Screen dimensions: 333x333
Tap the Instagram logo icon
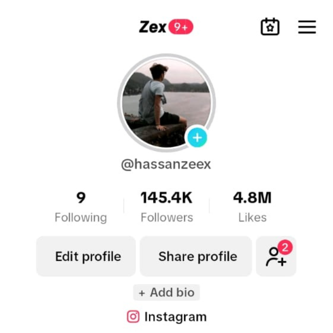click(133, 316)
